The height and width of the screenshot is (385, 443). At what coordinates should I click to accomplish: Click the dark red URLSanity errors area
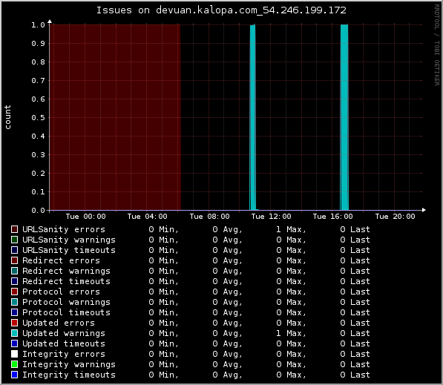point(115,117)
